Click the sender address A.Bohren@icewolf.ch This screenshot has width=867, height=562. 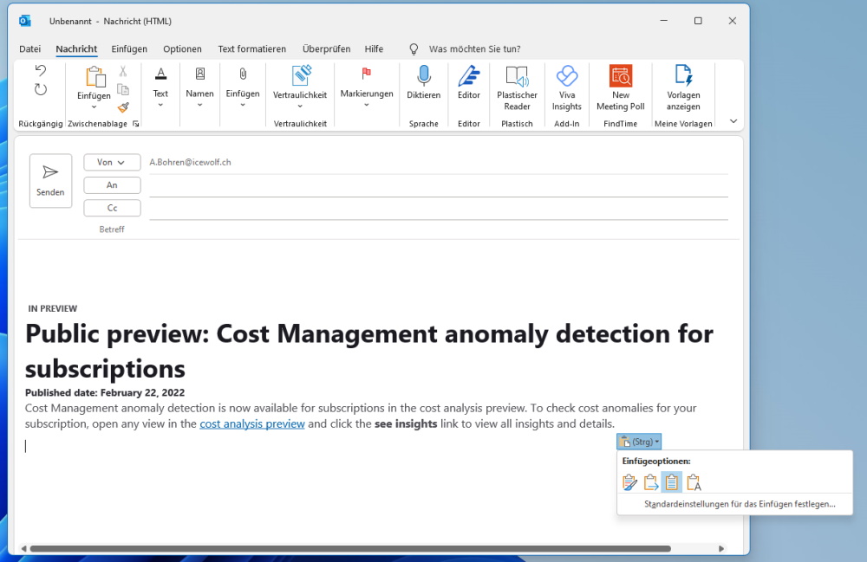(190, 162)
